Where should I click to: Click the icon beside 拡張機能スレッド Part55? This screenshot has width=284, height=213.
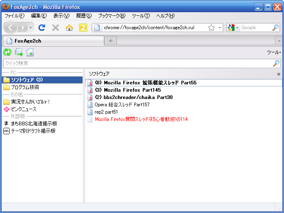click(x=90, y=83)
